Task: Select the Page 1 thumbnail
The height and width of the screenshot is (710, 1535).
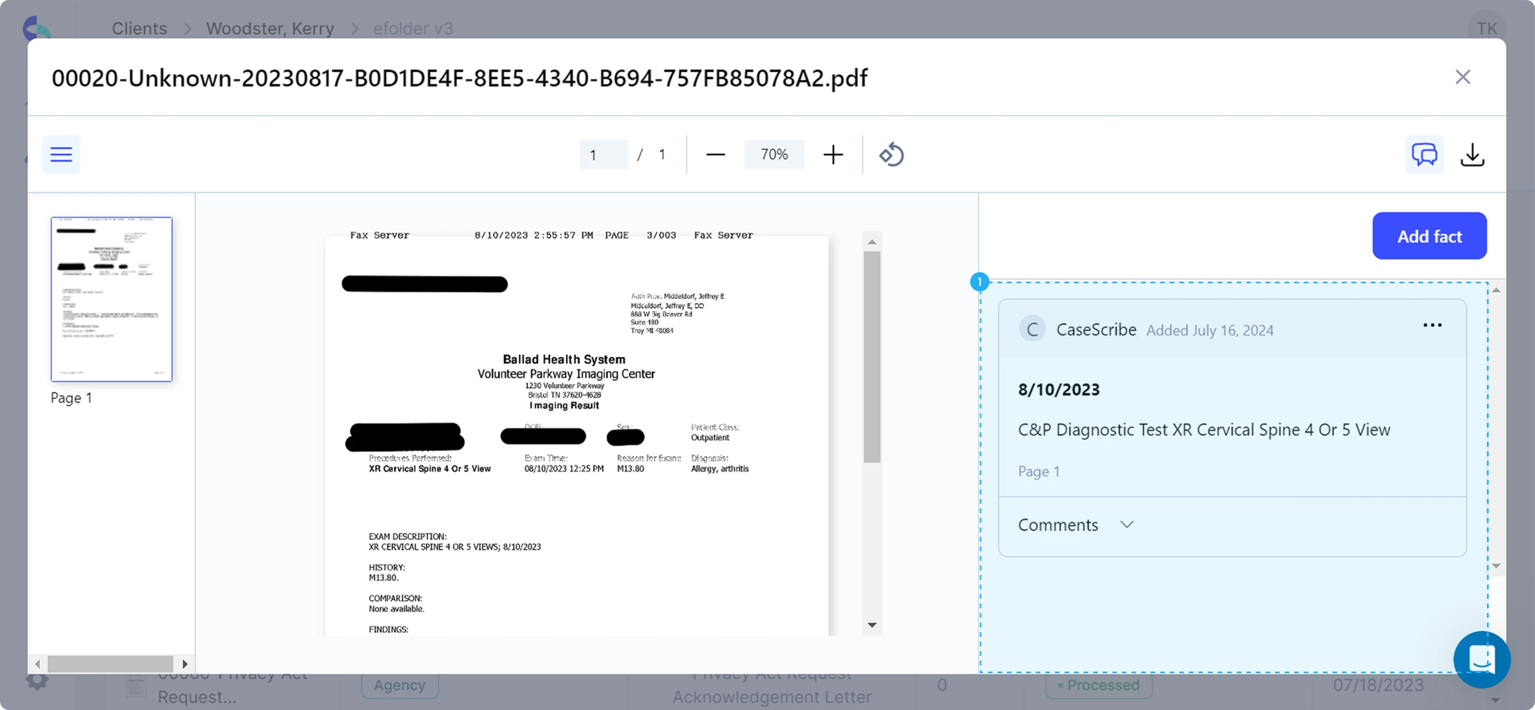Action: tap(111, 299)
